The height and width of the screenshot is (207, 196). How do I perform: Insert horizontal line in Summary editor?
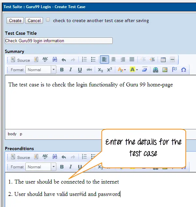[173, 60]
